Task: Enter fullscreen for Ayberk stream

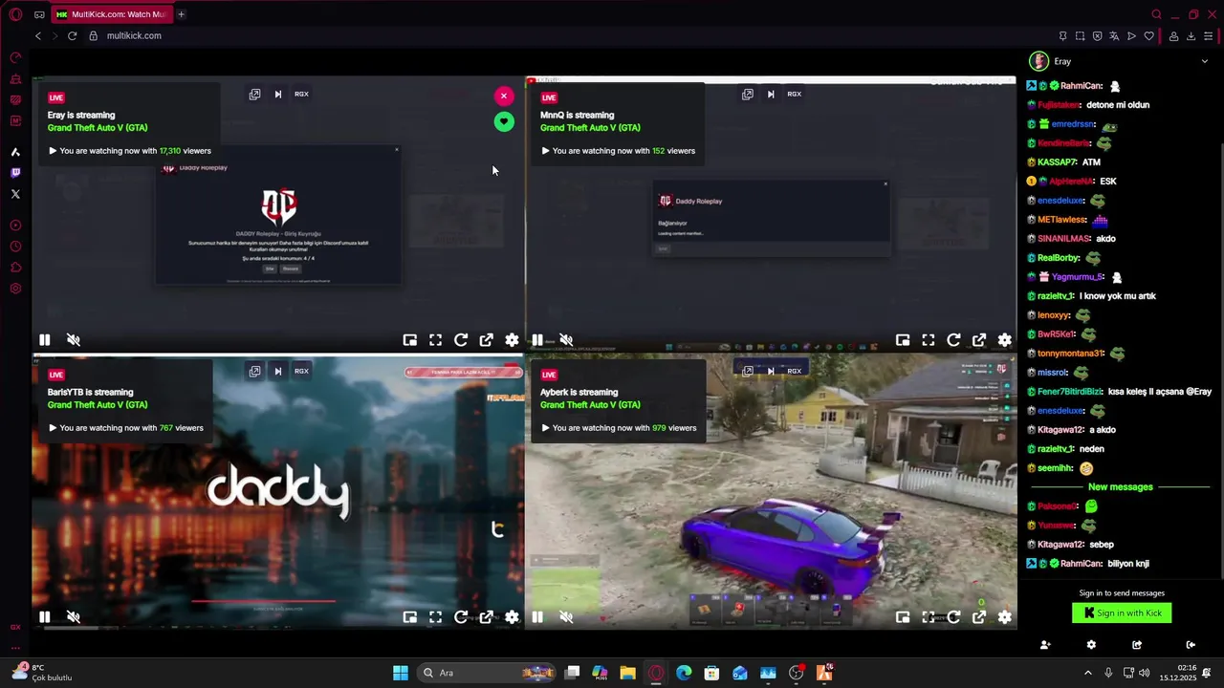Action: 928,616
